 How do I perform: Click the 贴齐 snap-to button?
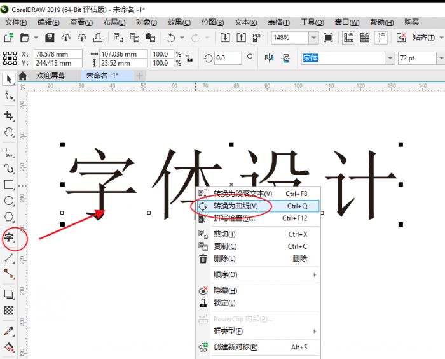[422, 38]
